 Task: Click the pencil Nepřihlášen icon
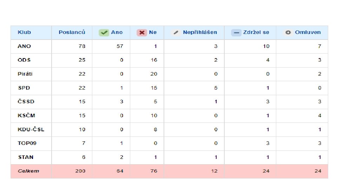tap(177, 33)
